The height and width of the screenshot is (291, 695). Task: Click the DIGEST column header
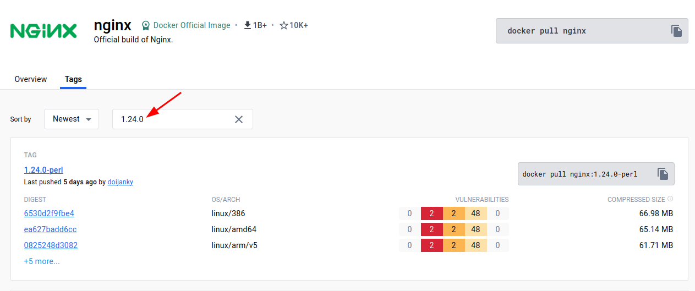(x=35, y=199)
